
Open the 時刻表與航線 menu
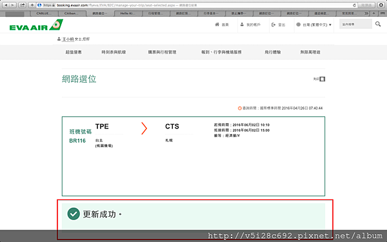(x=114, y=52)
